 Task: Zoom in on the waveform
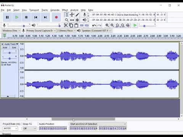click(x=107, y=25)
